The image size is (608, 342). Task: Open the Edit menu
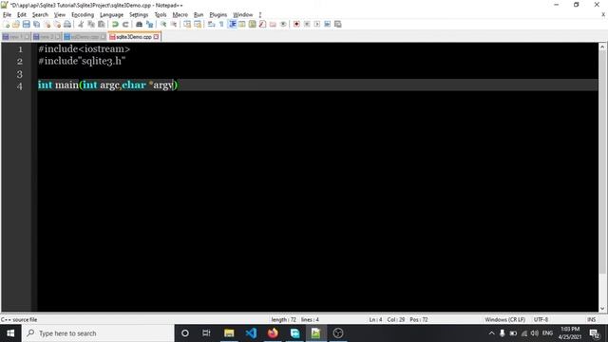click(x=22, y=15)
